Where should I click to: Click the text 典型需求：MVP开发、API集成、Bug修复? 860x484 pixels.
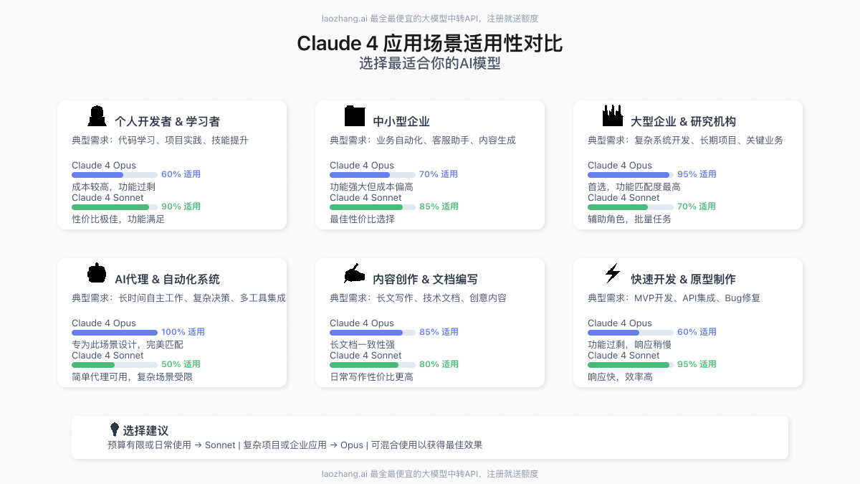[x=674, y=298]
